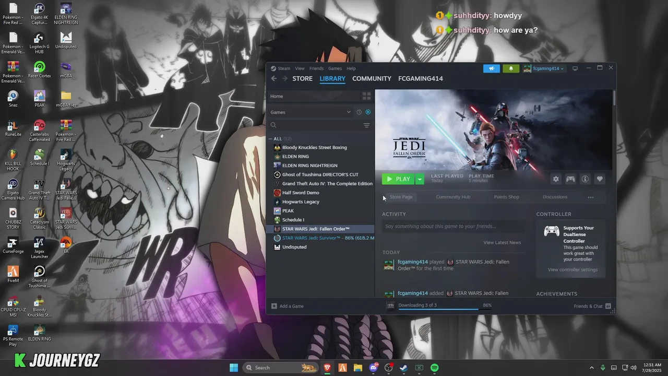Add game to favorites heart icon
The width and height of the screenshot is (668, 376).
click(x=600, y=179)
